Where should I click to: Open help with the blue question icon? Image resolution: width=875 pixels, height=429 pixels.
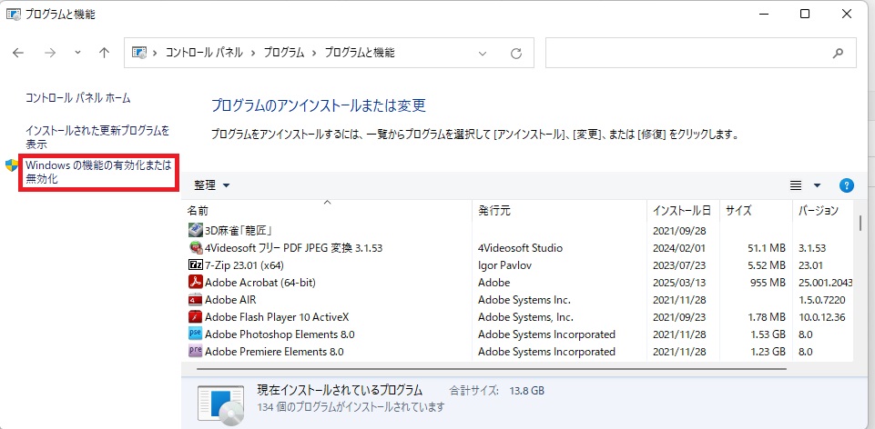[847, 185]
